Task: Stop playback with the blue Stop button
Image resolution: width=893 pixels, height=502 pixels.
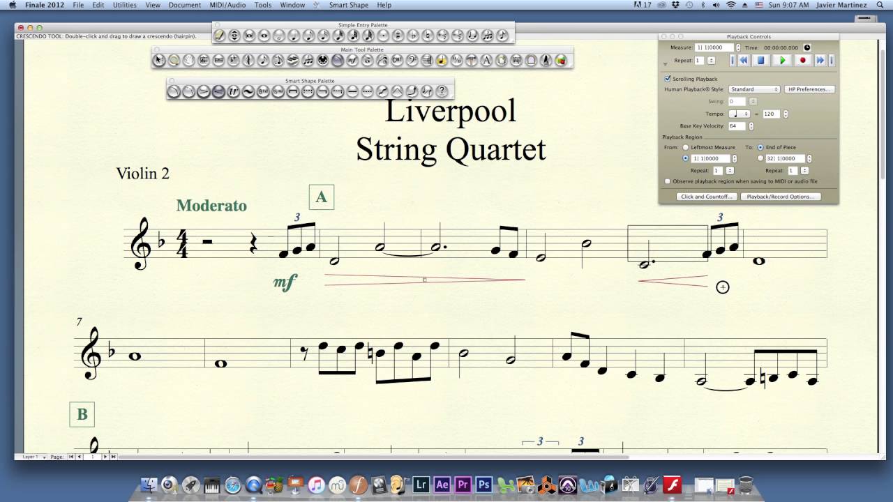Action: point(761,60)
